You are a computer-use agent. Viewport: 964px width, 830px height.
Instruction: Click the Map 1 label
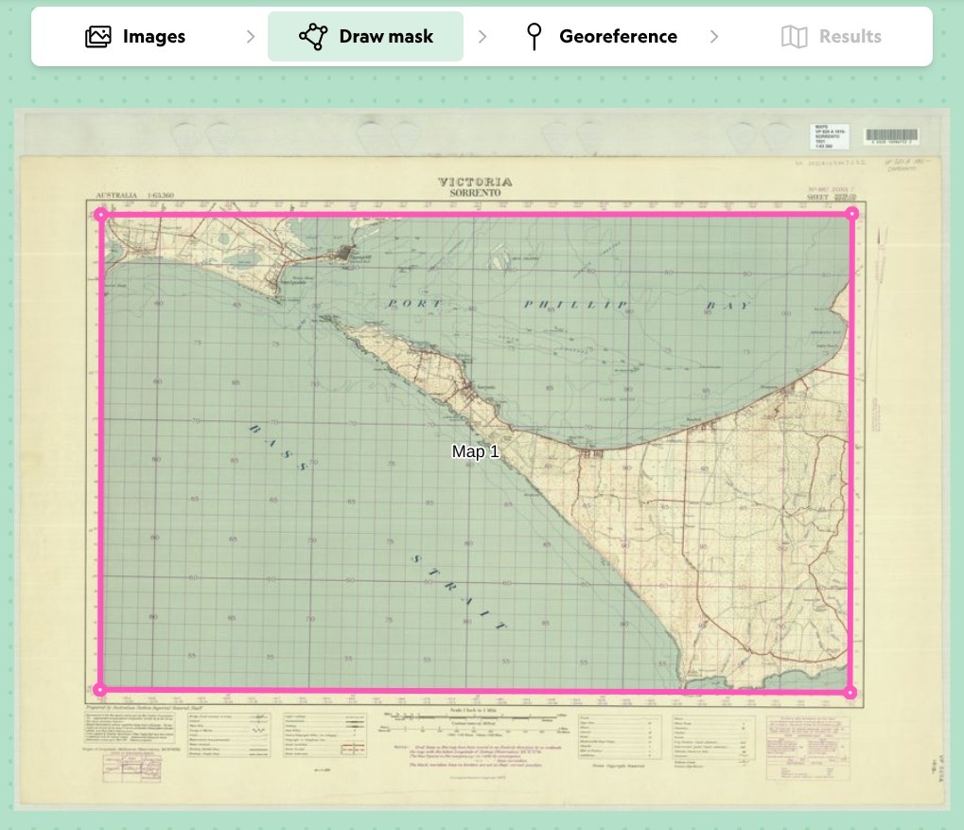[x=475, y=451]
